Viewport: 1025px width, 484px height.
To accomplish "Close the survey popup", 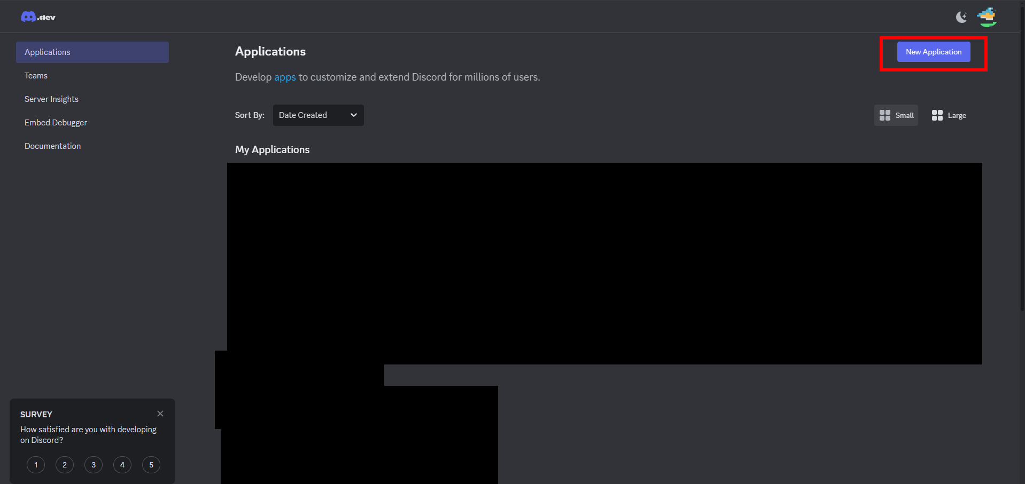I will pos(160,414).
